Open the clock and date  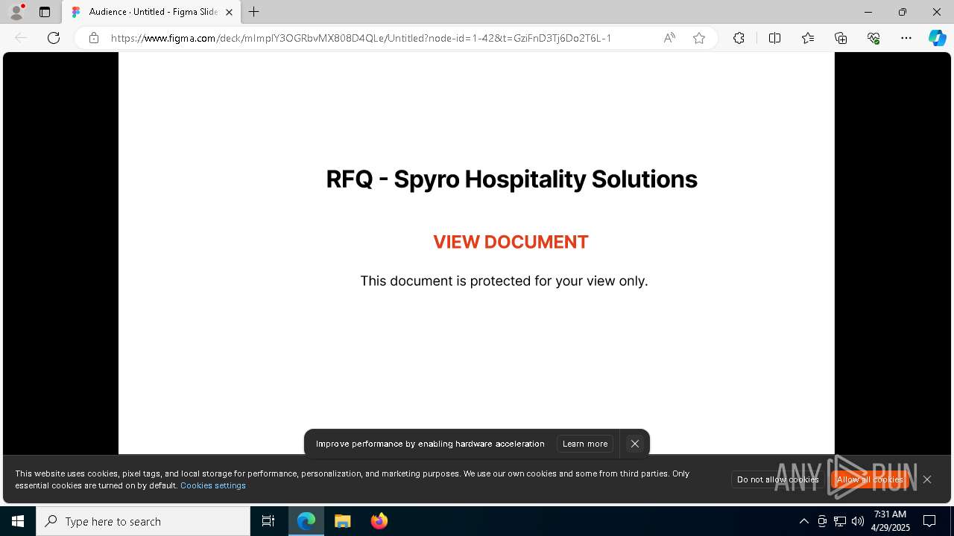coord(891,521)
